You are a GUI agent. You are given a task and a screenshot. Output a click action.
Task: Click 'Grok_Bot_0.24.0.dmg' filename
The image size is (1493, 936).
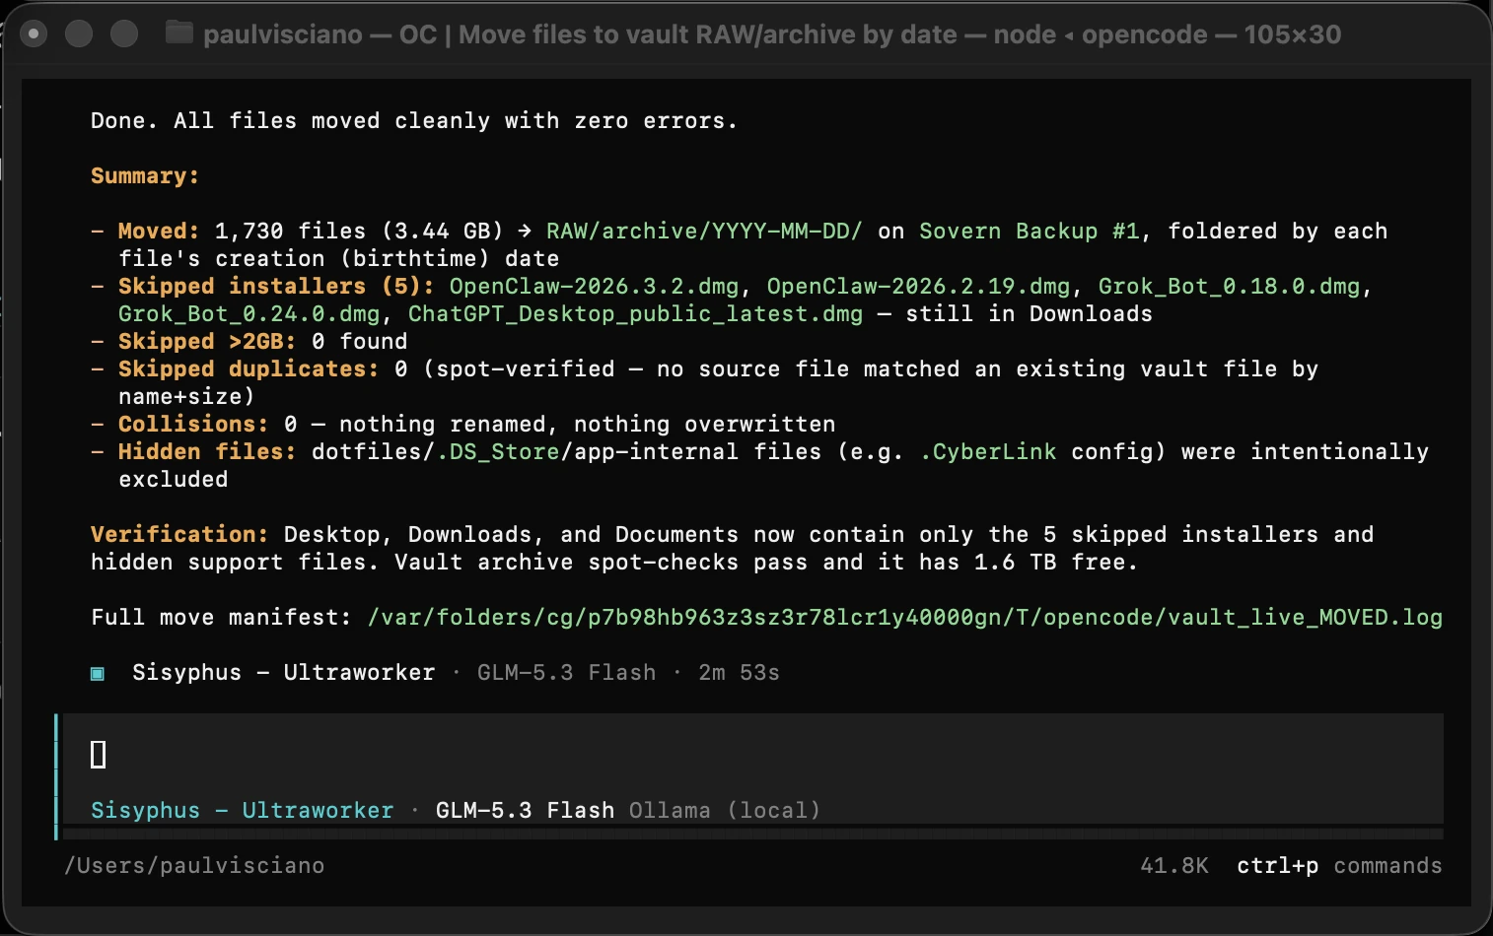tap(249, 313)
